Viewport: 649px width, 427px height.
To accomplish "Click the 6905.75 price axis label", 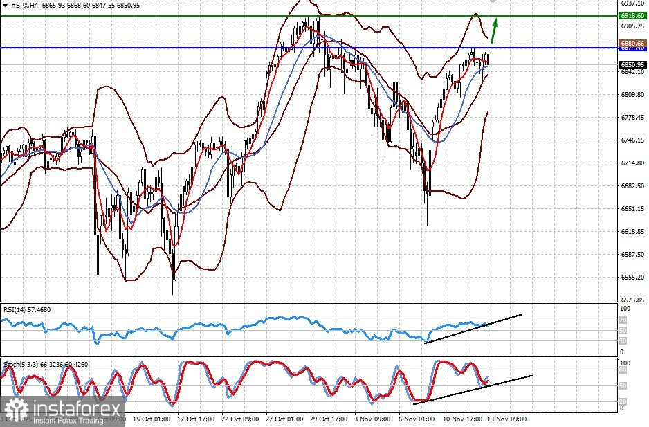I will 632,26.
